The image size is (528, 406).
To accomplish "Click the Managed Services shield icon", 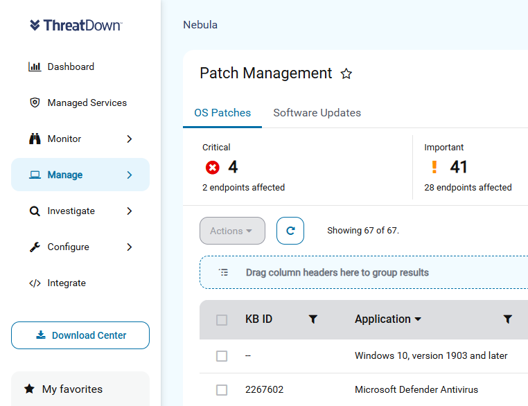I will coord(35,103).
